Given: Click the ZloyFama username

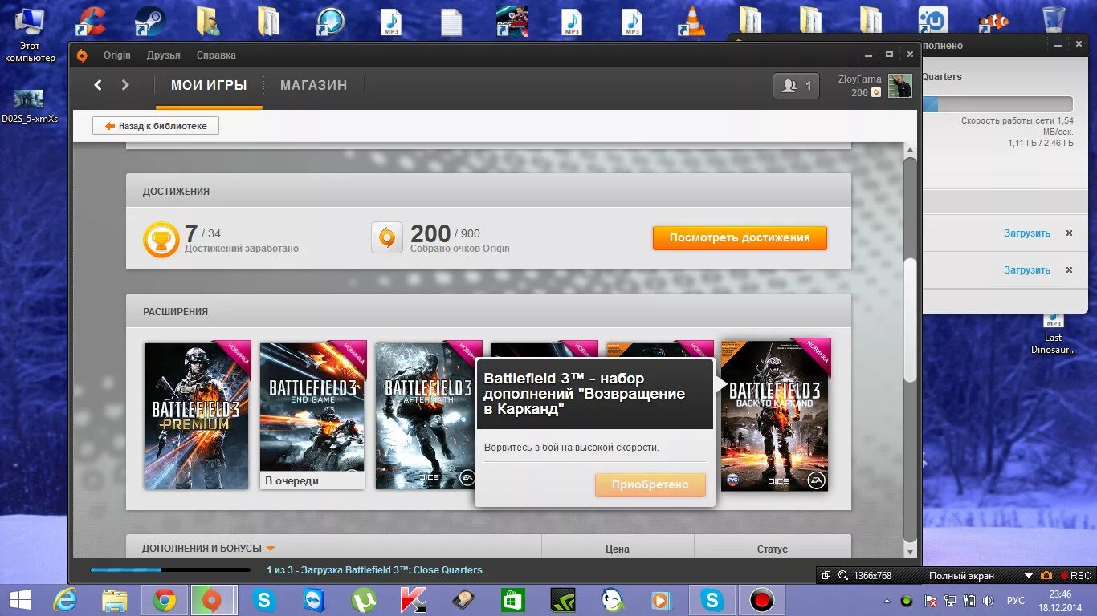Looking at the screenshot, I should point(859,79).
